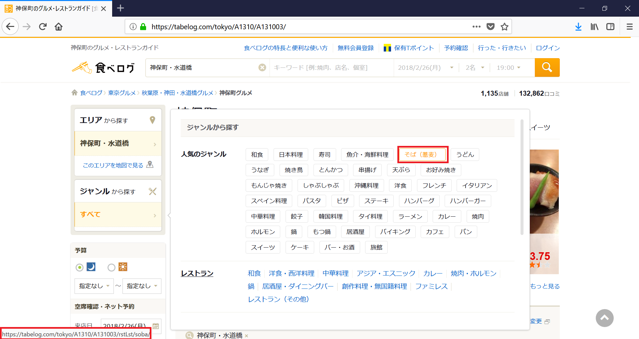Click the ログイン link
Viewport: 639px width, 339px height.
click(548, 48)
